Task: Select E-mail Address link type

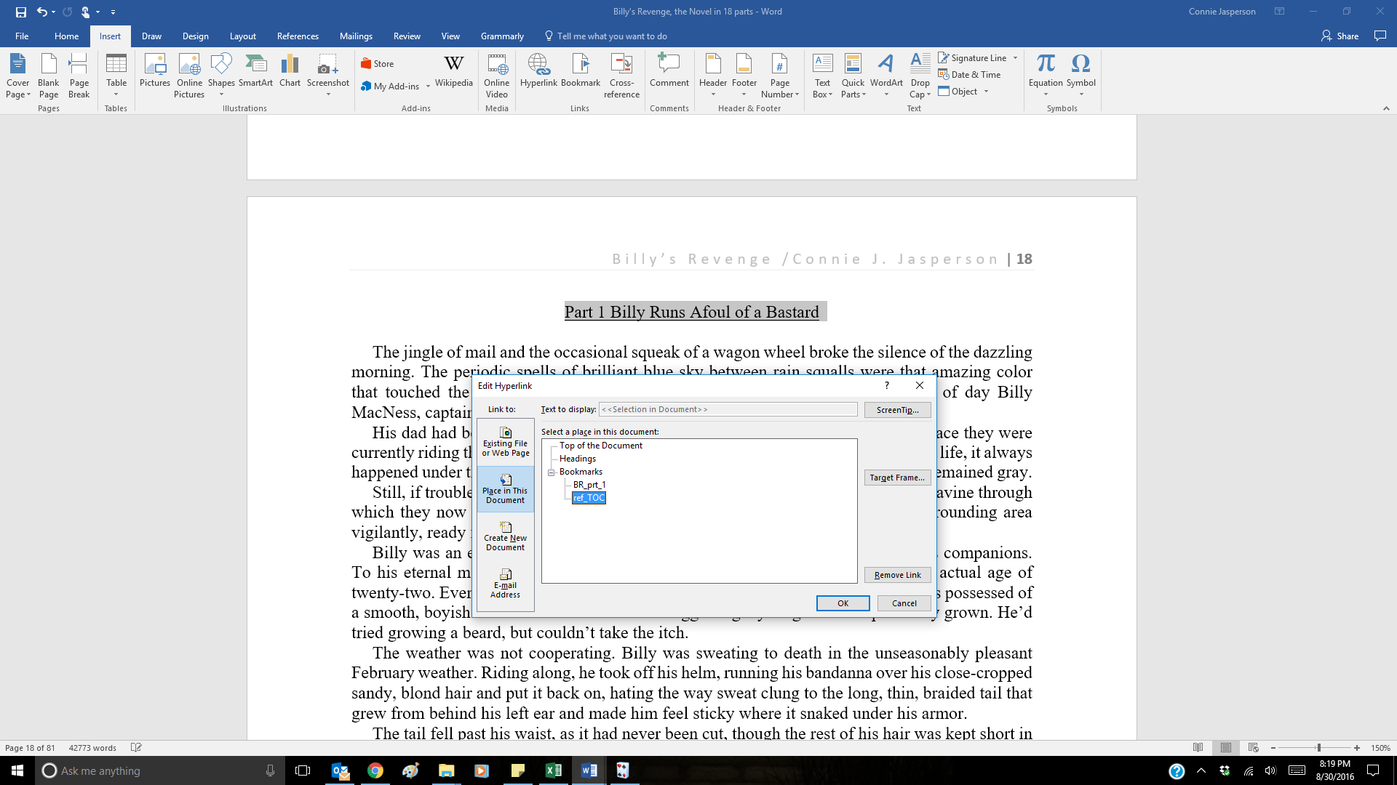Action: click(x=505, y=583)
